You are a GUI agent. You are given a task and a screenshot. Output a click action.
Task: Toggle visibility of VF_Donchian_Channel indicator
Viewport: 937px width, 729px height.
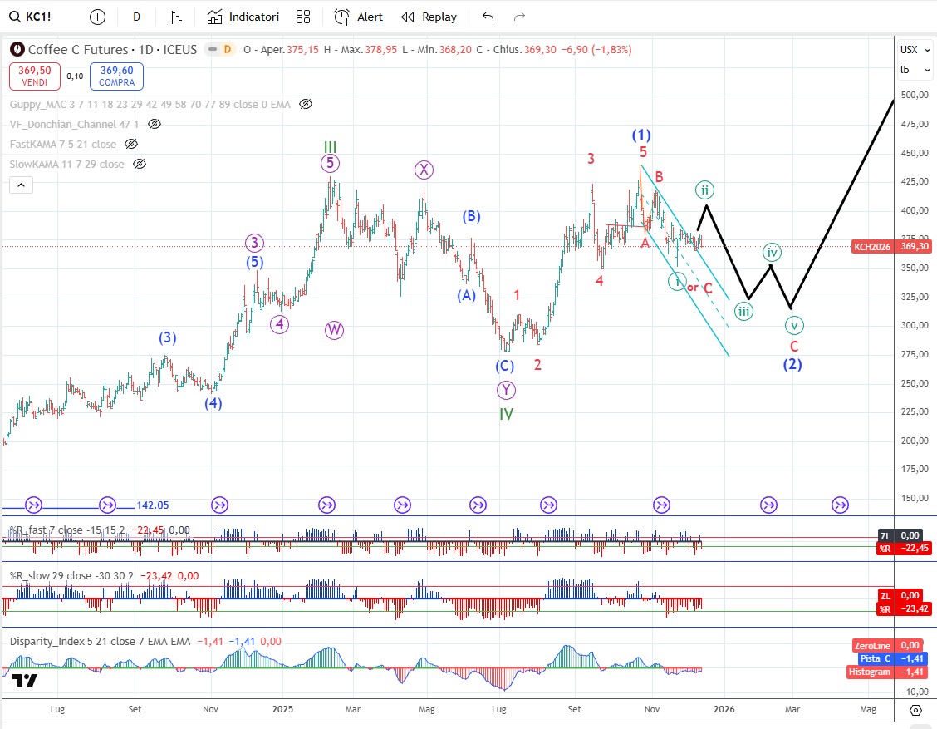(155, 124)
